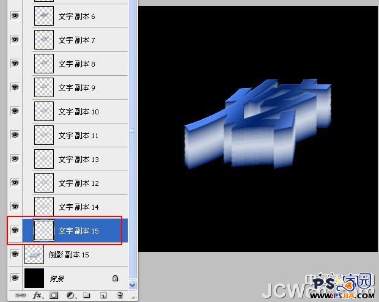Toggle visibility of 文字 副本 12
Image resolution: width=379 pixels, height=302 pixels.
(15, 182)
